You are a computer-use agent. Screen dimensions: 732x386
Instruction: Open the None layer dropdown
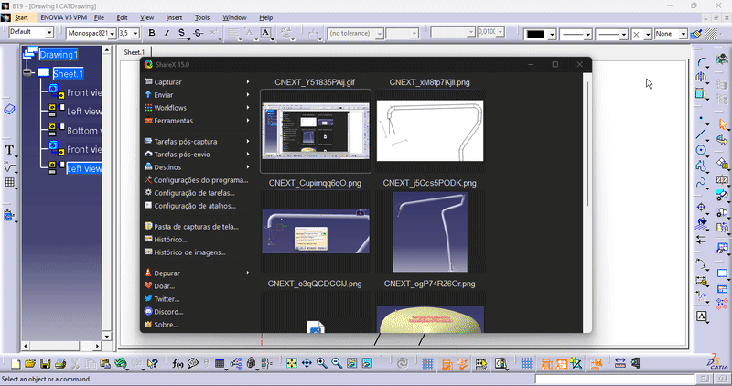click(x=683, y=34)
